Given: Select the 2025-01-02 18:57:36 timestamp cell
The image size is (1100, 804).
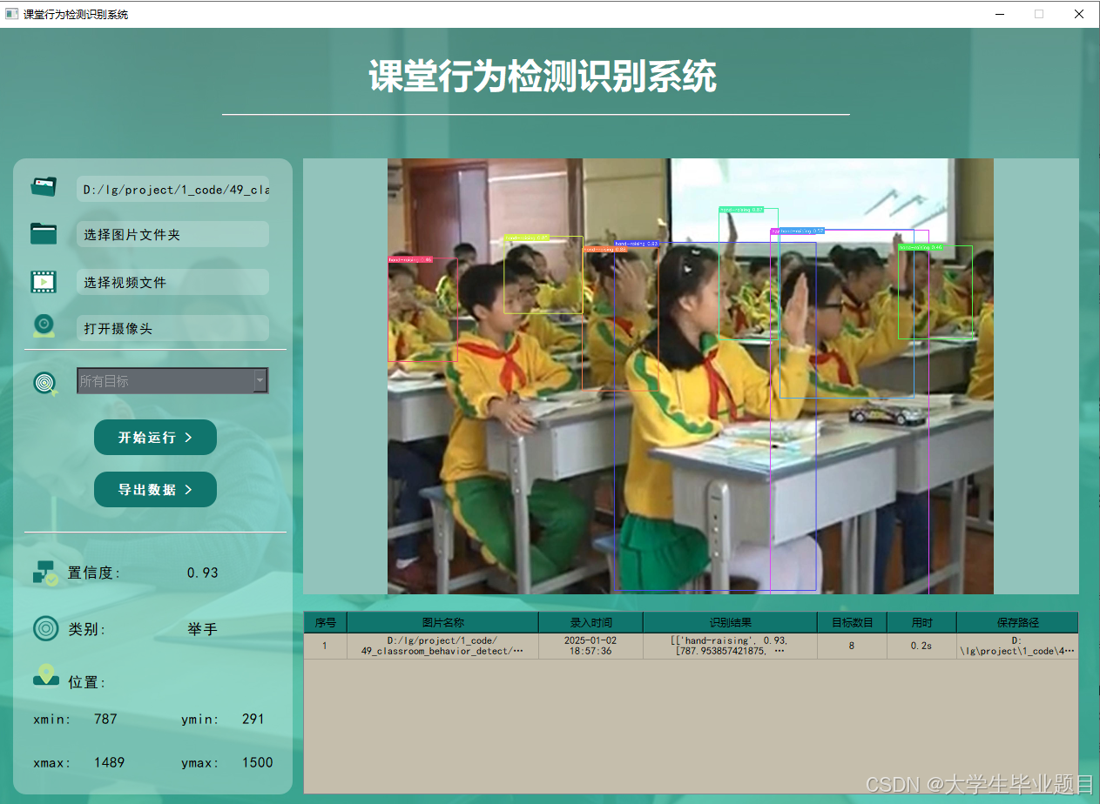Looking at the screenshot, I should (590, 646).
